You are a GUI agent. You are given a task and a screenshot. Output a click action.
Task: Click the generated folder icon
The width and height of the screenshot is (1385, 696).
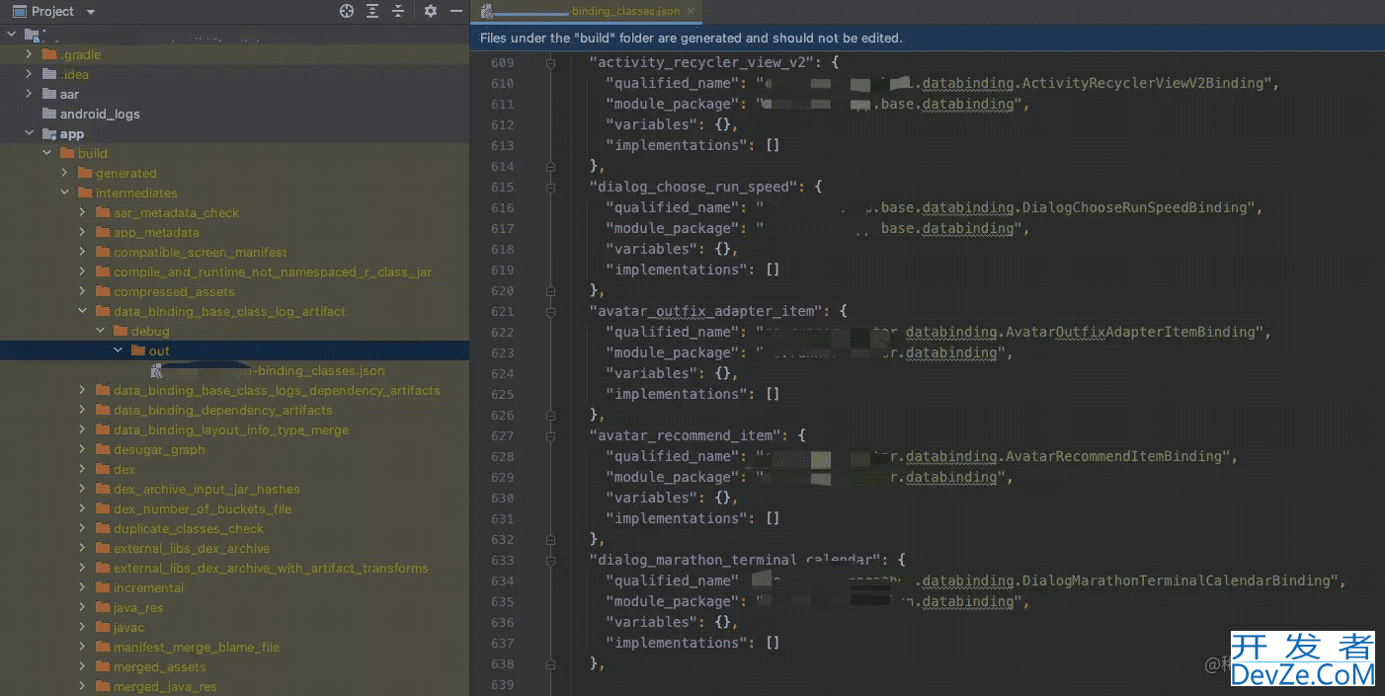(x=85, y=173)
